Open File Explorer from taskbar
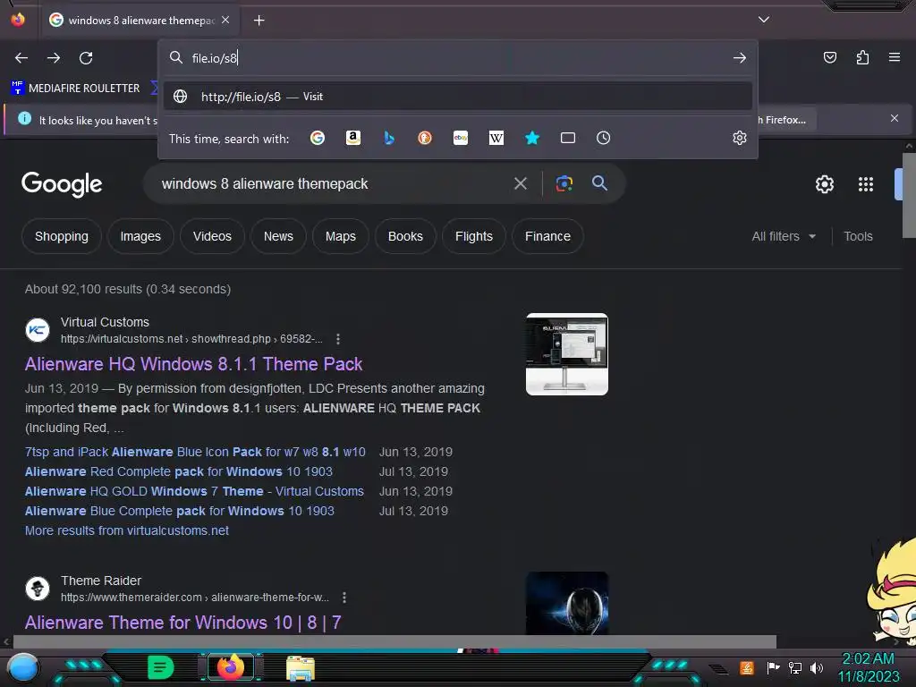Viewport: 916px width, 687px height. [x=301, y=668]
